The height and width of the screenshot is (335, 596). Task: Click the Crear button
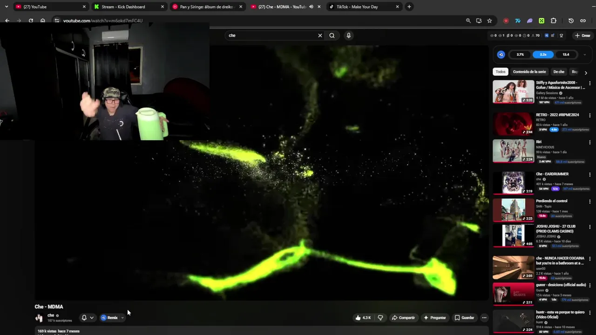click(582, 35)
